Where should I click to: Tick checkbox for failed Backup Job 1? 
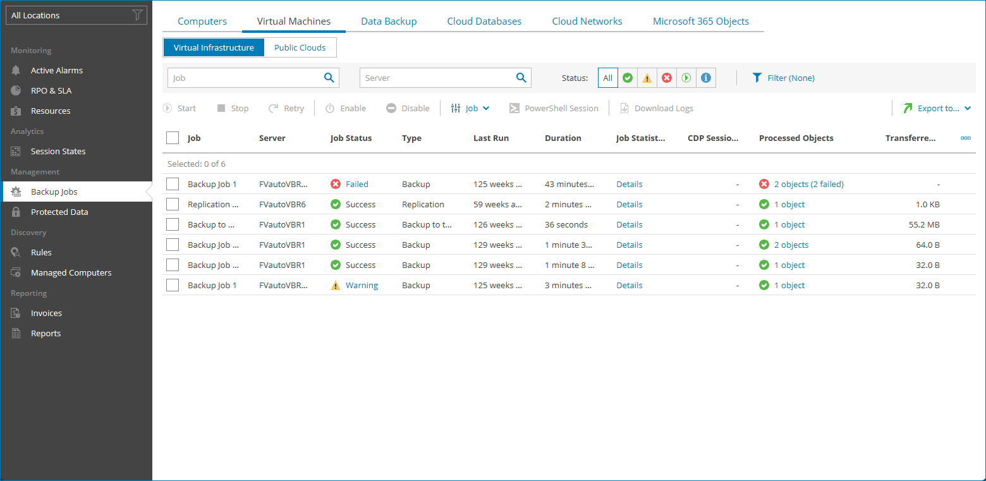pos(173,184)
